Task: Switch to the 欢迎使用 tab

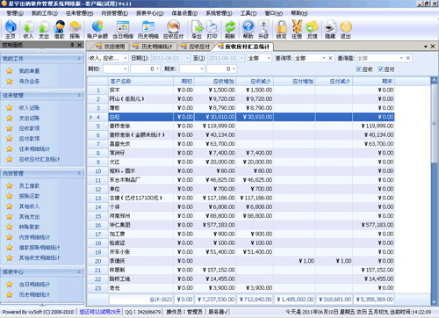Action: click(111, 47)
